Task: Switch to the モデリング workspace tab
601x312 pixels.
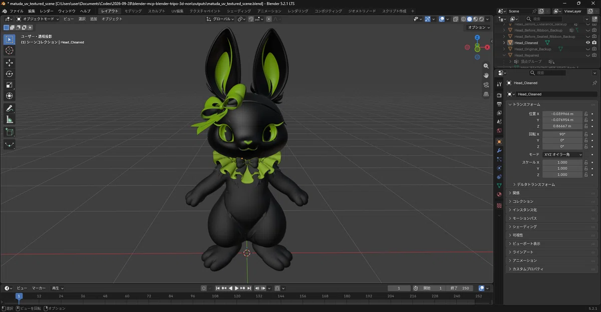Action: [133, 11]
